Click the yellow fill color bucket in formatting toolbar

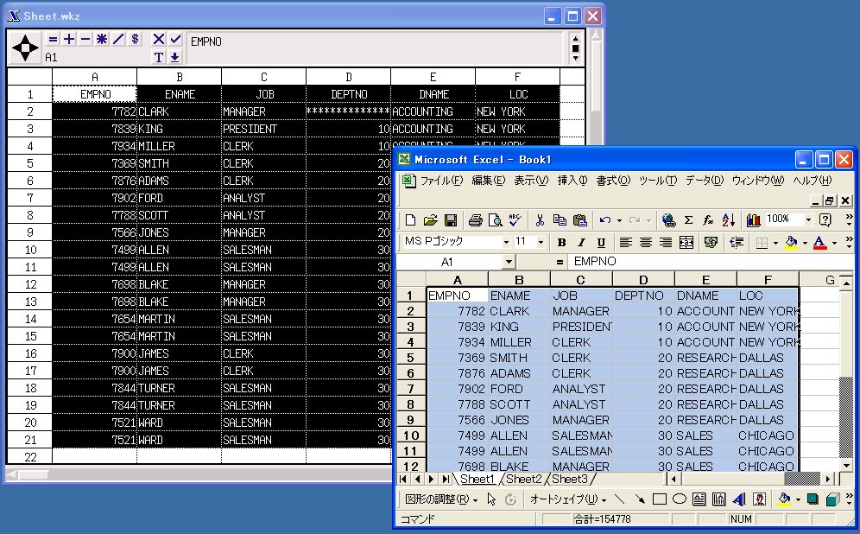click(791, 243)
